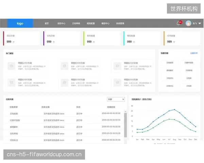Click the task list vertical scrollbar thumb

click(125, 125)
